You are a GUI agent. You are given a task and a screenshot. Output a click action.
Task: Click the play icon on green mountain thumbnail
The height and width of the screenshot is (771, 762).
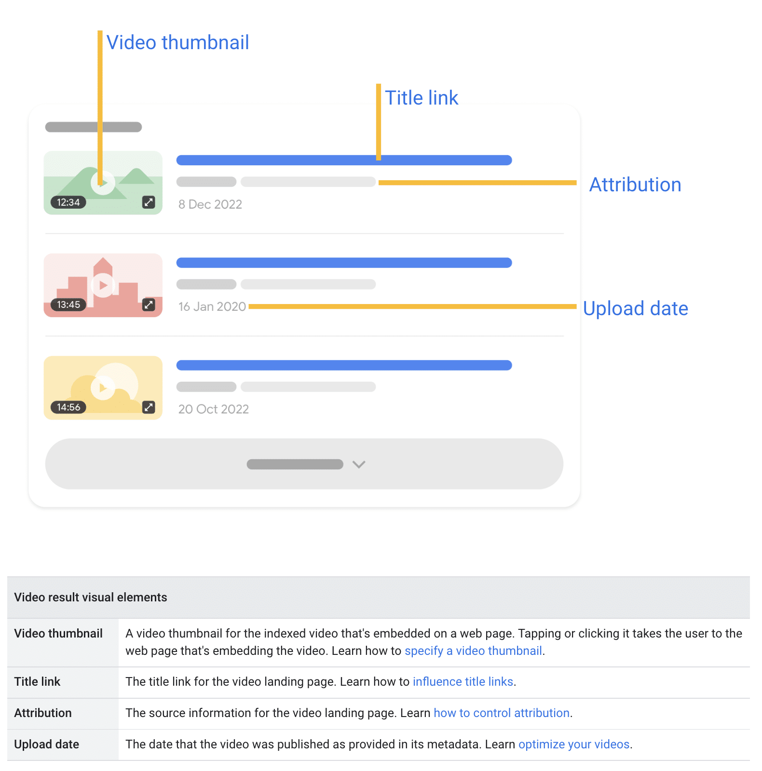point(103,183)
